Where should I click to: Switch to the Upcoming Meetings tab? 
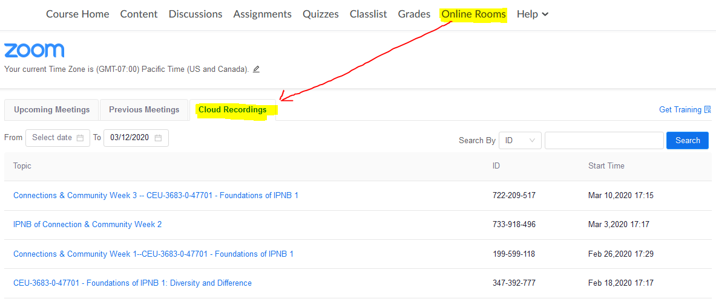tap(51, 110)
